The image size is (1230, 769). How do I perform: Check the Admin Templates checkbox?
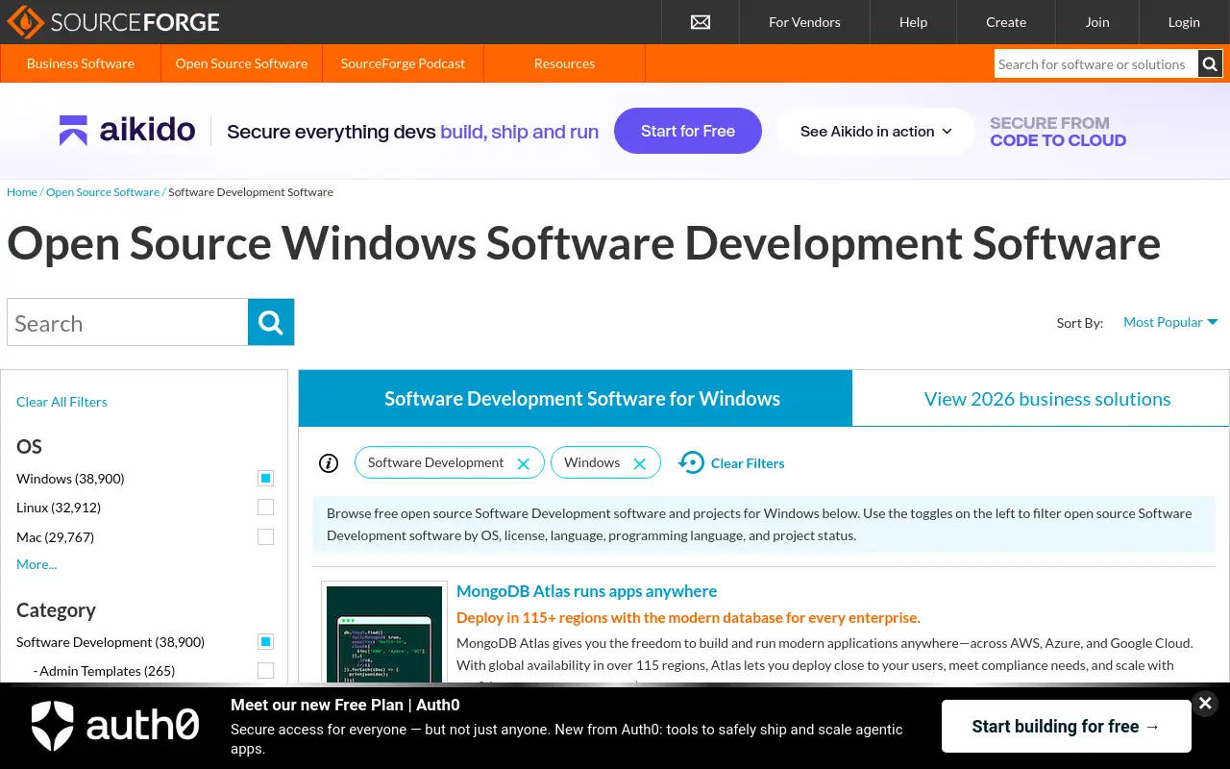pos(266,670)
